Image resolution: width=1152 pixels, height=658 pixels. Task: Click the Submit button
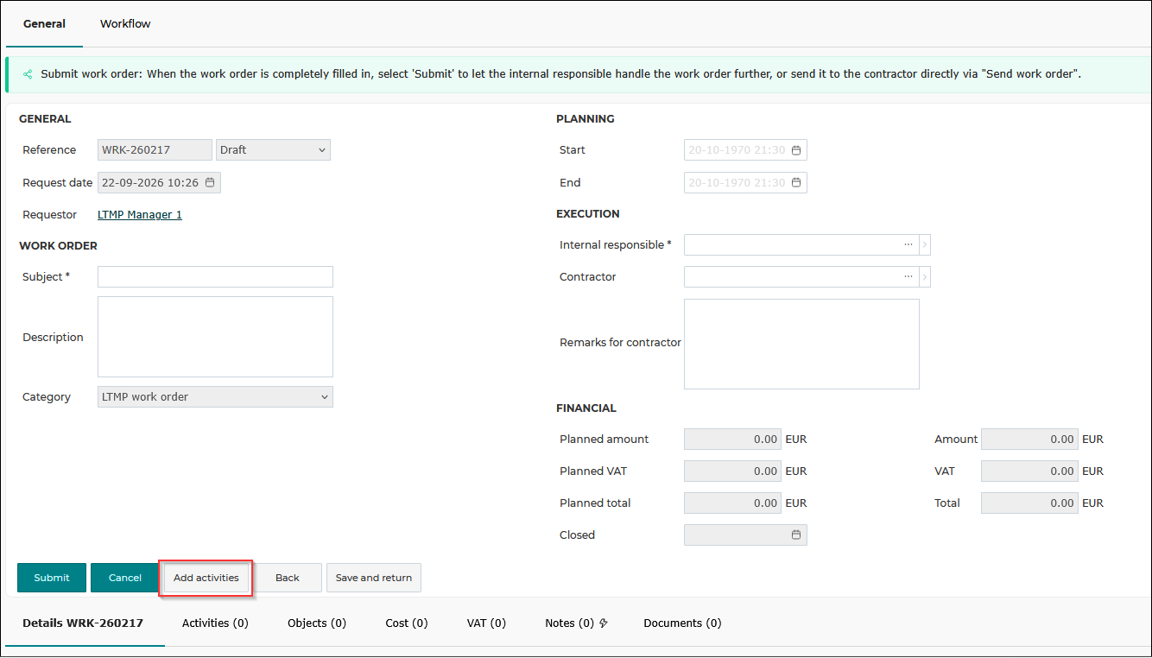coord(52,578)
